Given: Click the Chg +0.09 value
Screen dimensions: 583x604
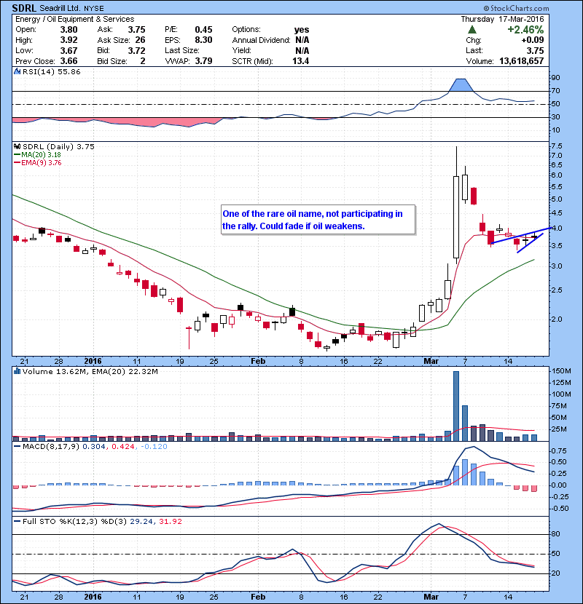Looking at the screenshot, I should click(533, 40).
